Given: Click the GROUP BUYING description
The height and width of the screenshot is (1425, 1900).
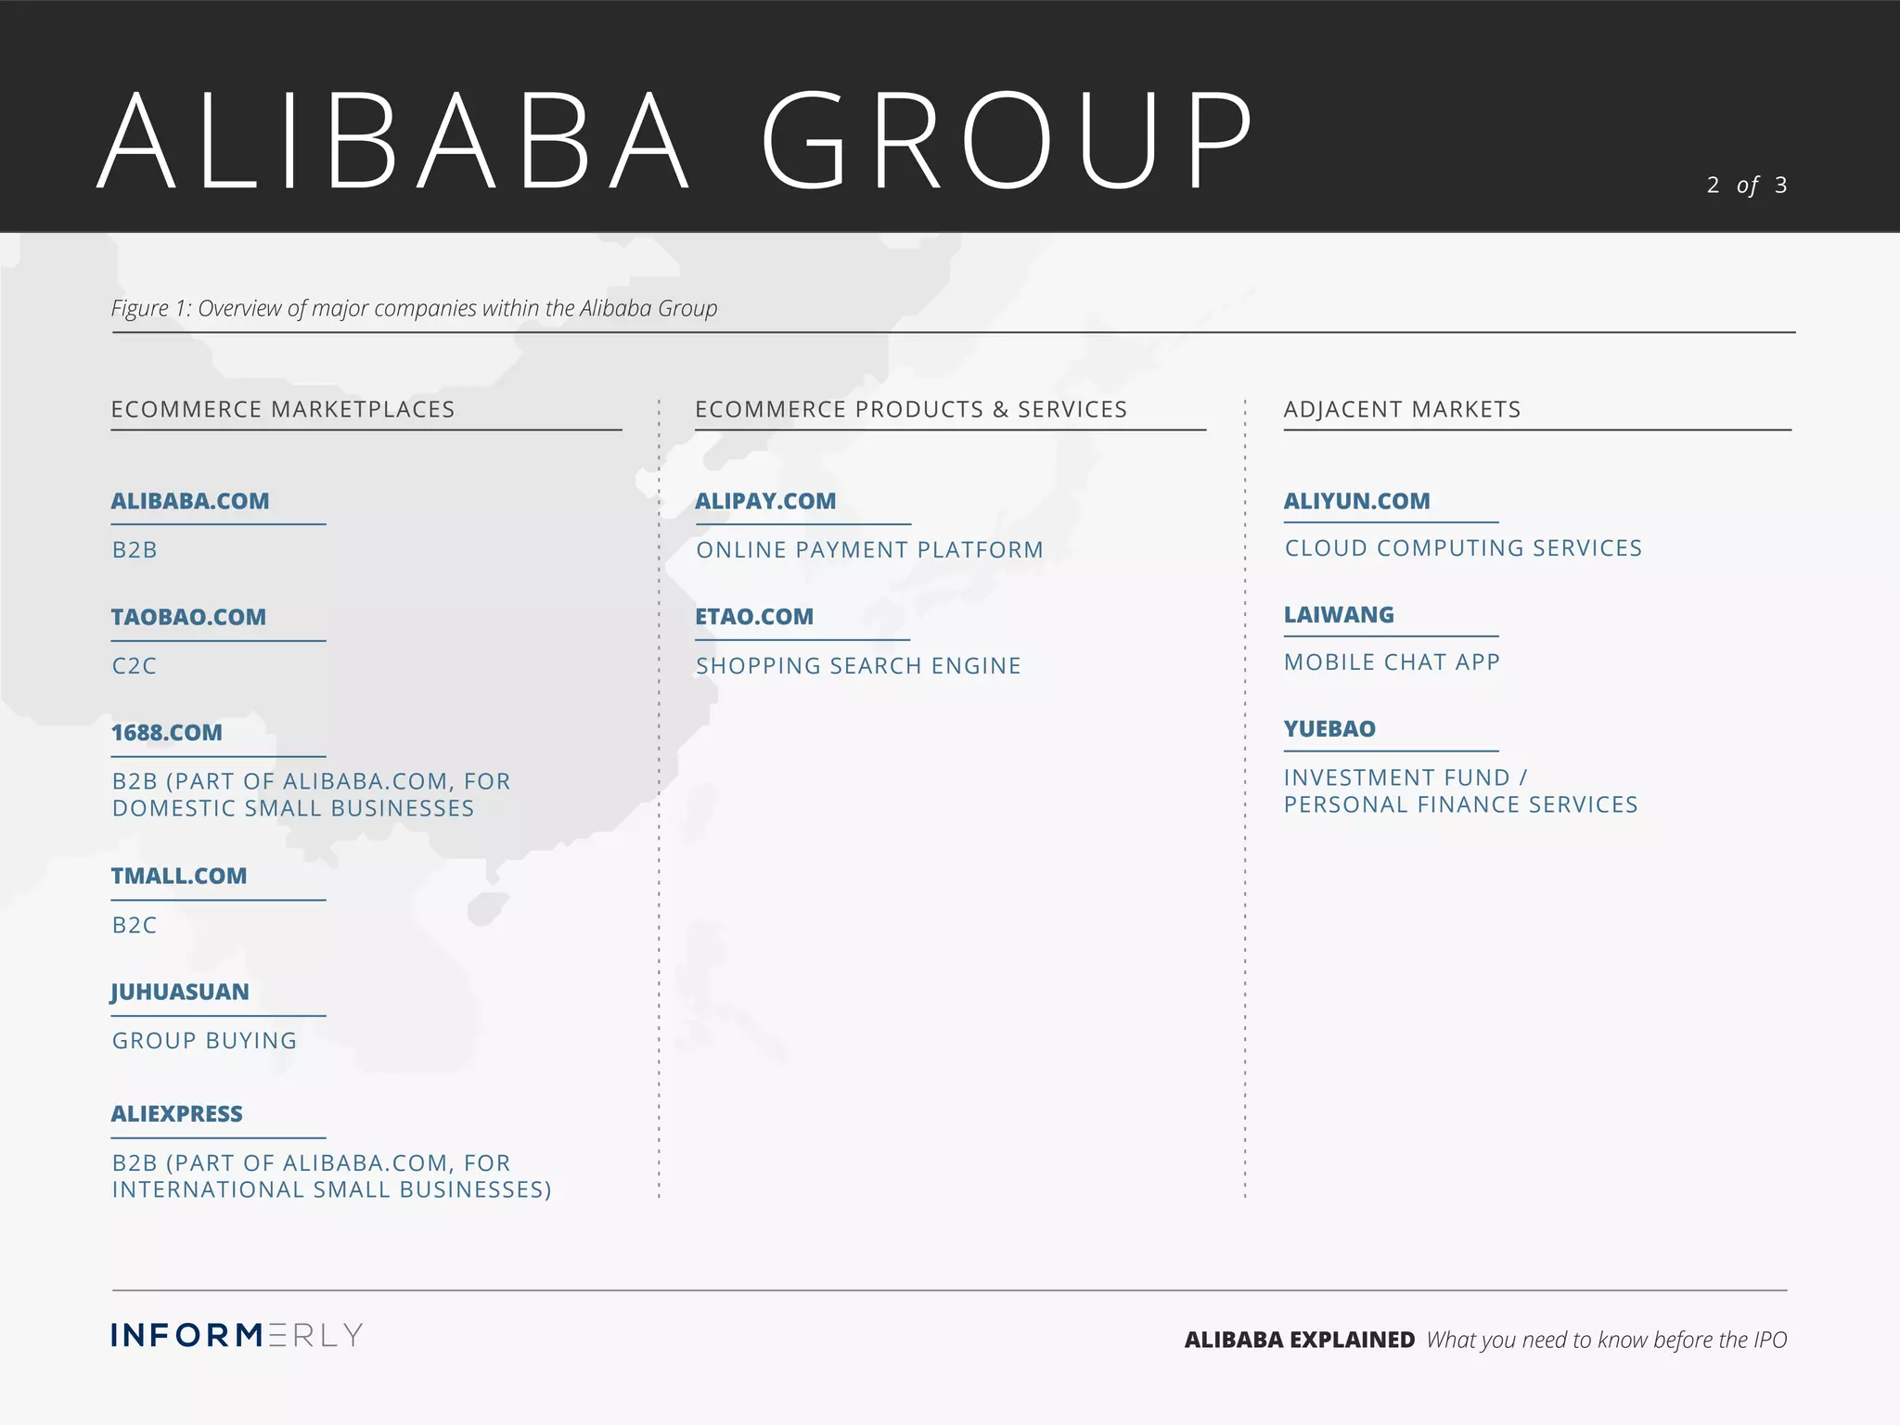Looking at the screenshot, I should [x=204, y=1041].
